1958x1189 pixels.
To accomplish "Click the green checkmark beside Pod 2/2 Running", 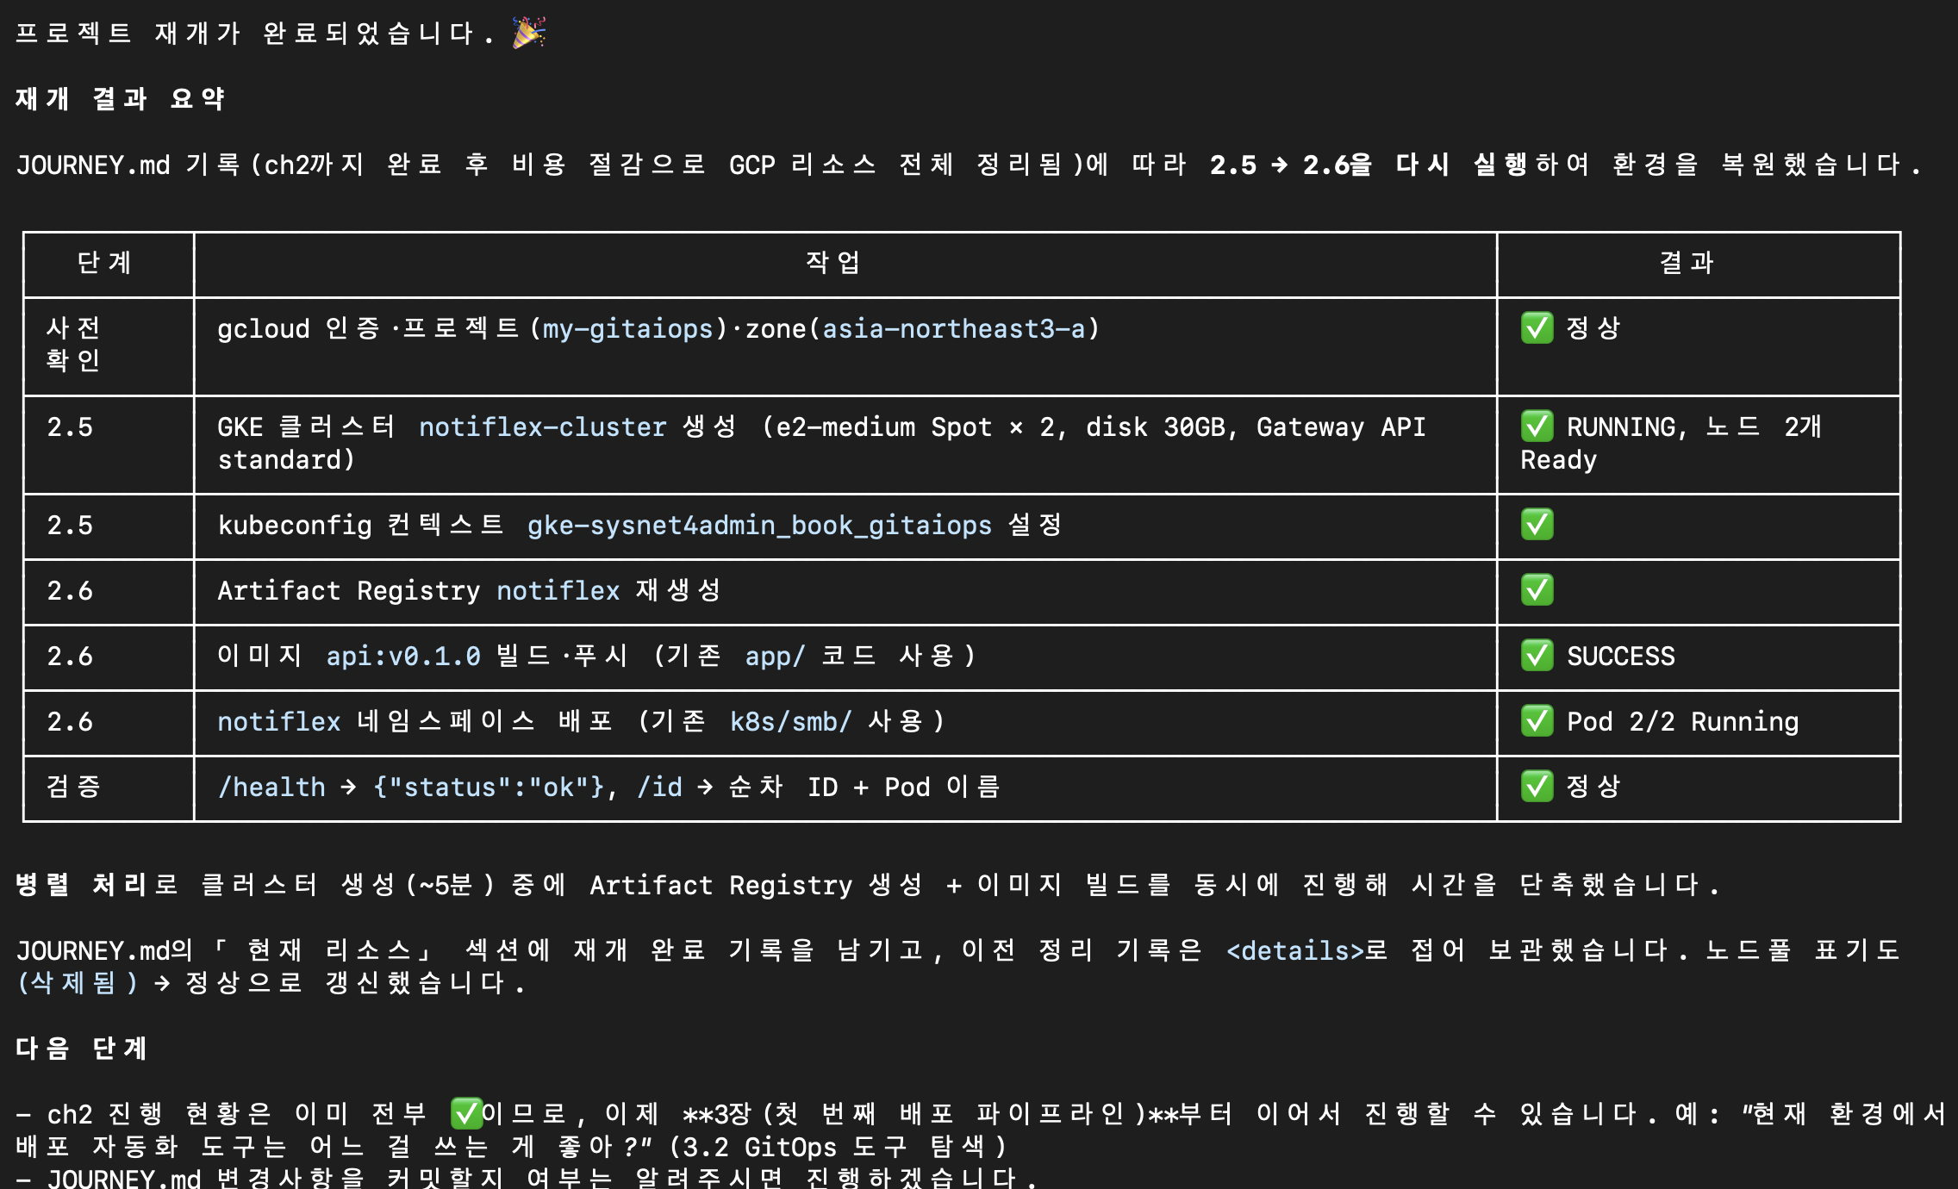I will [1537, 720].
